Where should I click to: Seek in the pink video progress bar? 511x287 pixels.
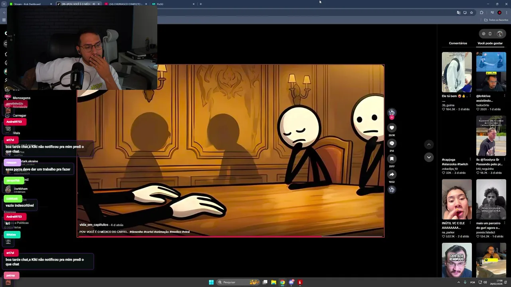tap(231, 237)
